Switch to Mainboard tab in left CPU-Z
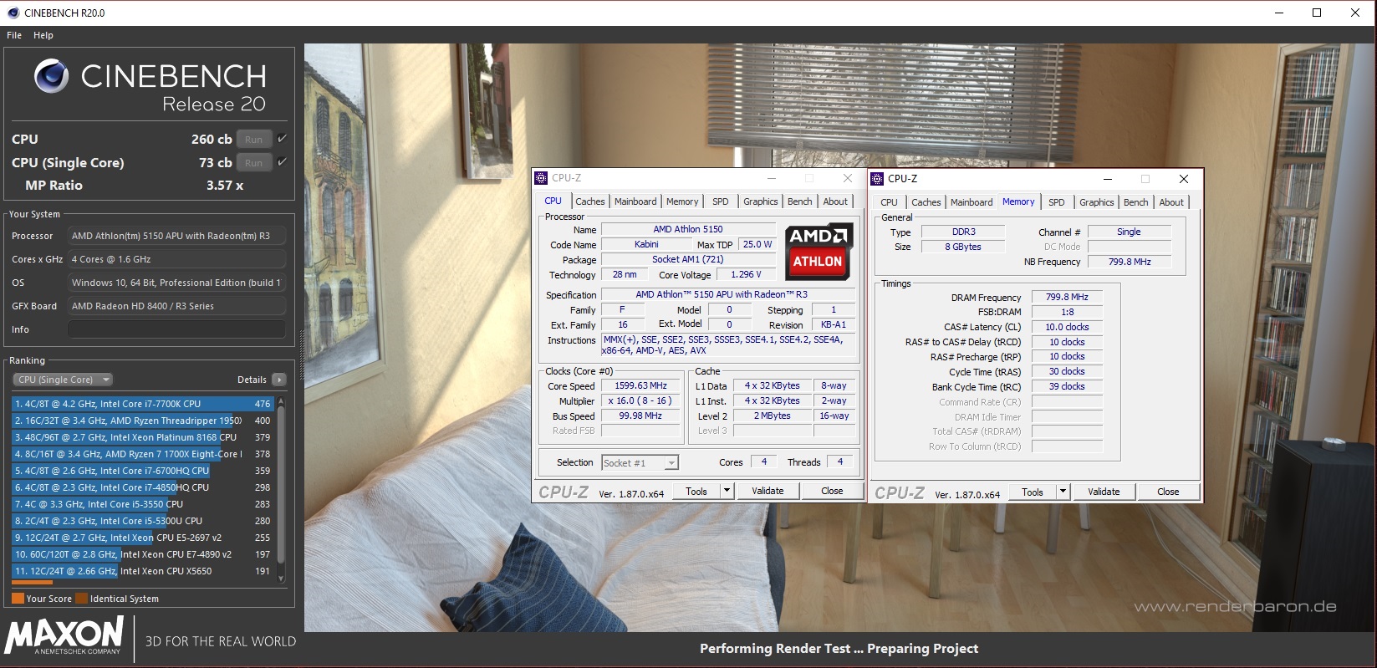The width and height of the screenshot is (1377, 668). [635, 201]
